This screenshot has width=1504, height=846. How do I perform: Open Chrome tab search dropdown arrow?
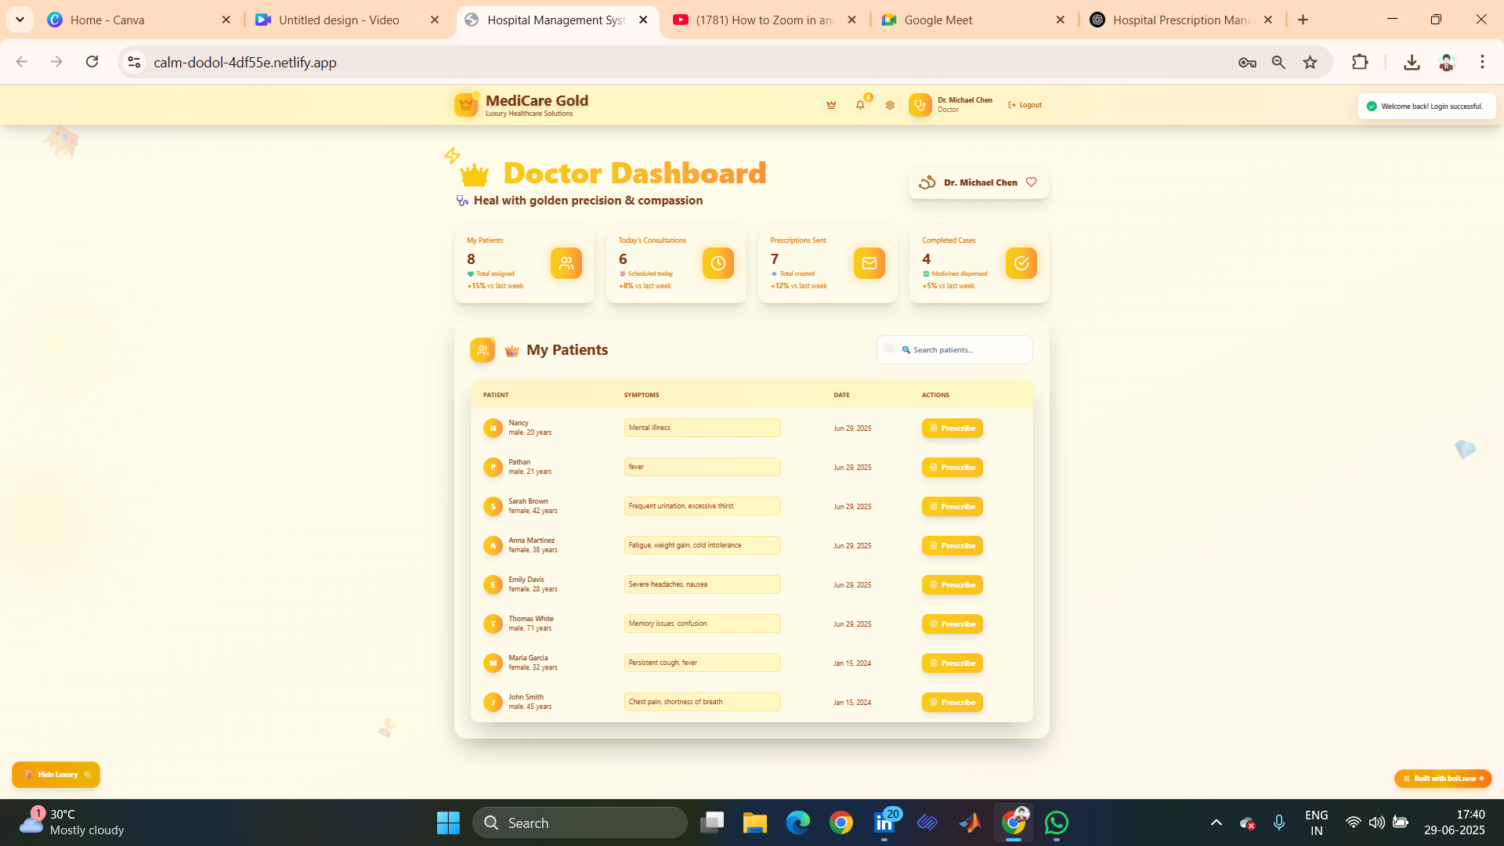click(20, 20)
